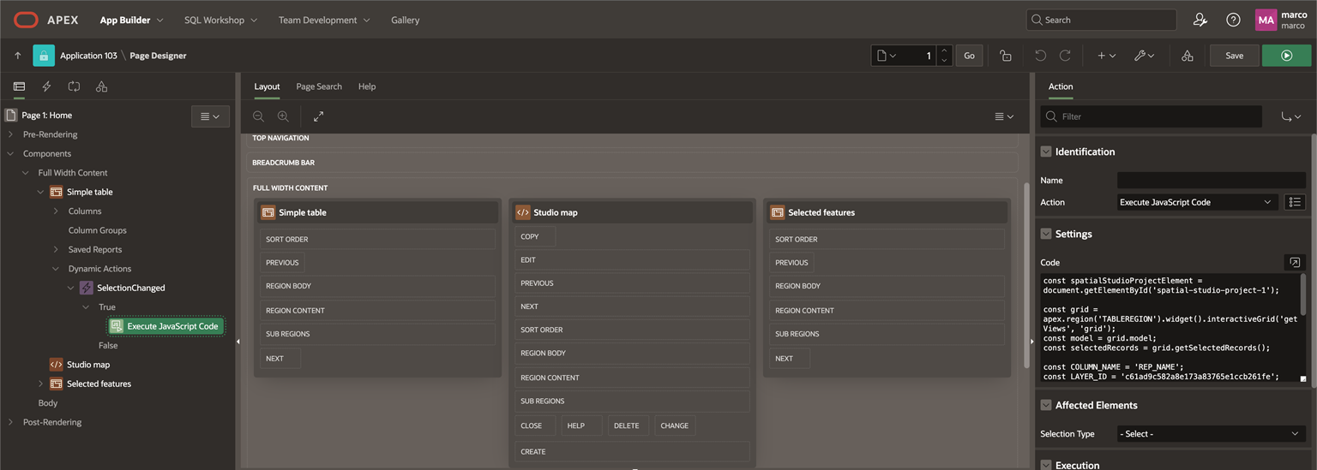Click the Undo arrow icon
This screenshot has height=470, width=1317.
pyautogui.click(x=1040, y=56)
